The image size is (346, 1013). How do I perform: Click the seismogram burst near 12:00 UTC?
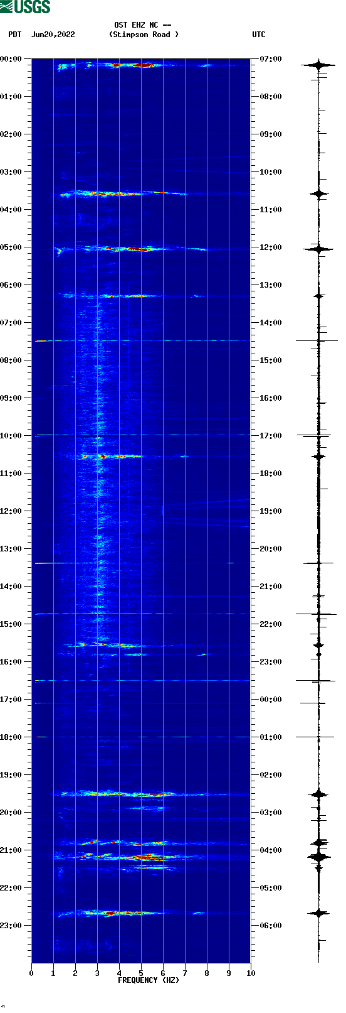(x=318, y=249)
